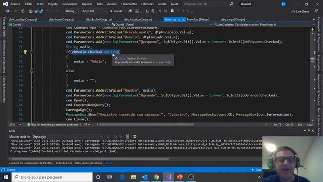Open the Caixa de Ferramentas side tab
Viewport: 323px width, 182px height.
[x=4, y=89]
